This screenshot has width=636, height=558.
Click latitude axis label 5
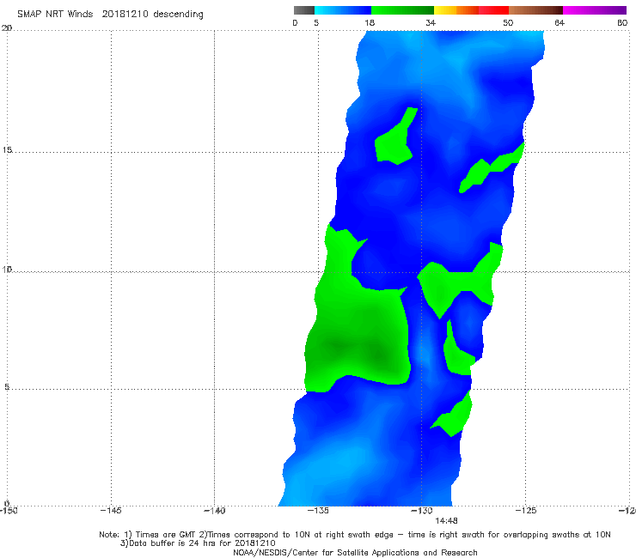(7, 387)
